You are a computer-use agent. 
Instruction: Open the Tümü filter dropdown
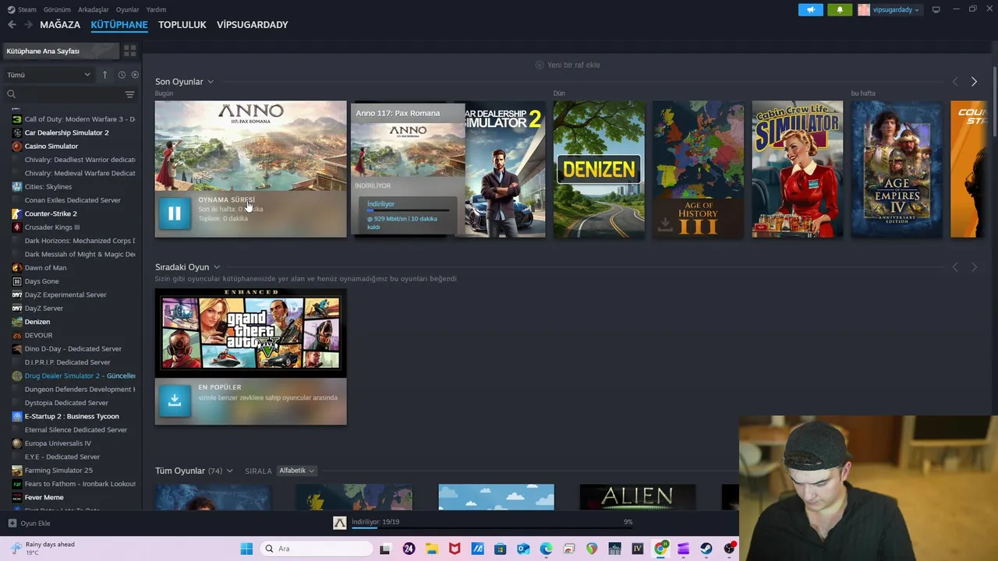tap(48, 75)
